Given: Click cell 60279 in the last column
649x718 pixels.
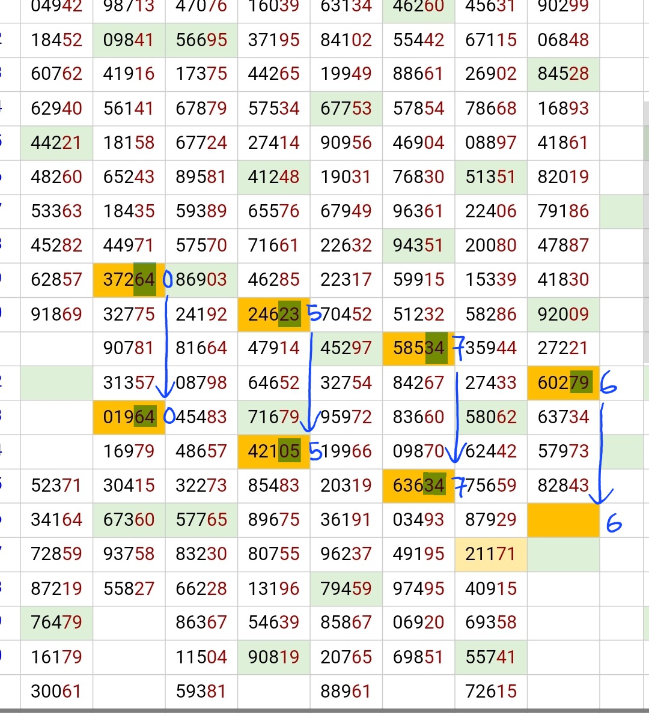Looking at the screenshot, I should click(x=563, y=382).
